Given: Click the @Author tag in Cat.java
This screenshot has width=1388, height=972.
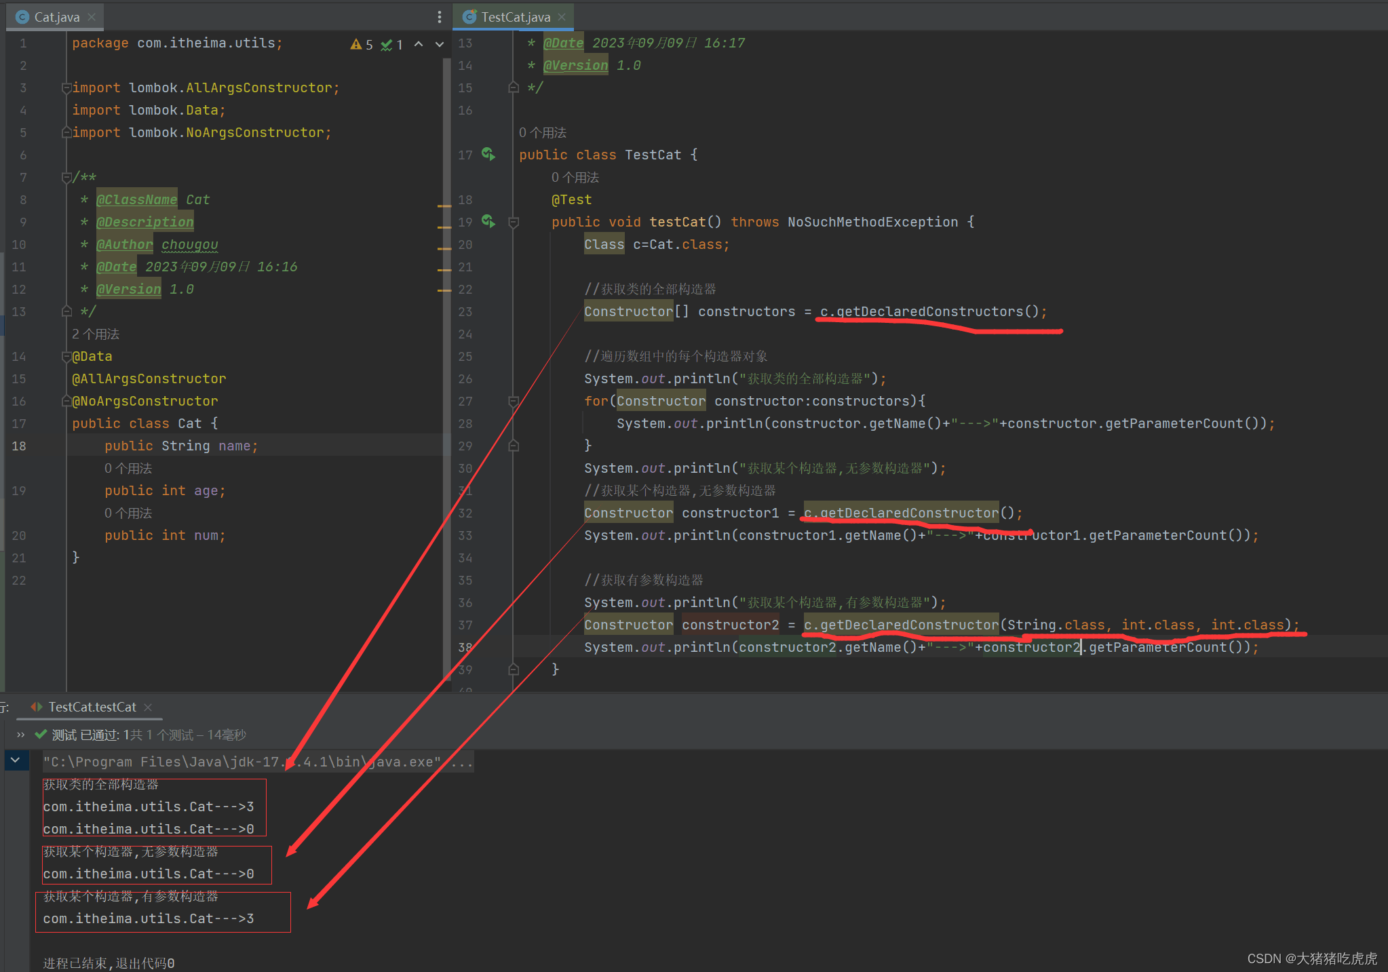Looking at the screenshot, I should (124, 244).
